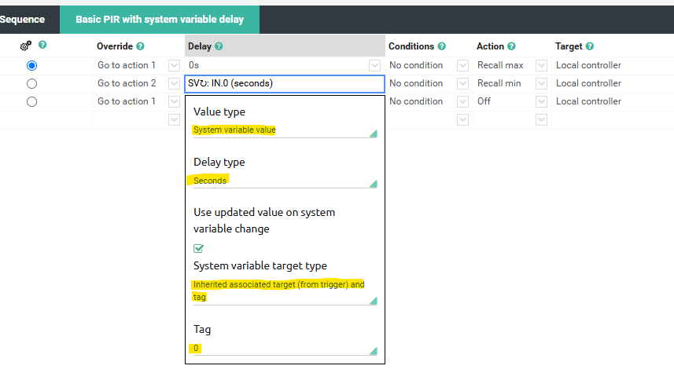
Task: Expand the Value type selector
Action: [374, 134]
